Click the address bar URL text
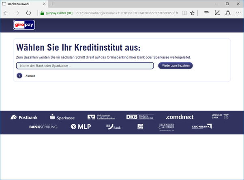Viewport: 244px width, 180px height. coord(127,13)
